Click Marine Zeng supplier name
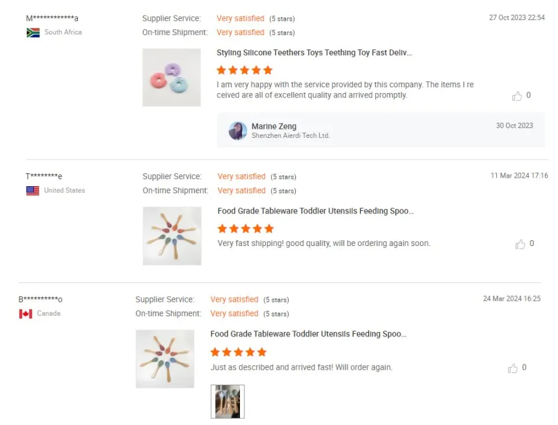558x425 pixels. 274,126
